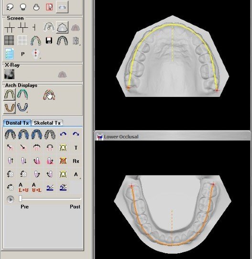252x259 pixels.
Task: Expand the midline marker icon dropdown
Action: tap(40, 59)
